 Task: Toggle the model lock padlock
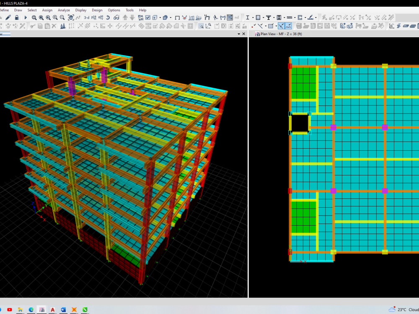tap(17, 17)
